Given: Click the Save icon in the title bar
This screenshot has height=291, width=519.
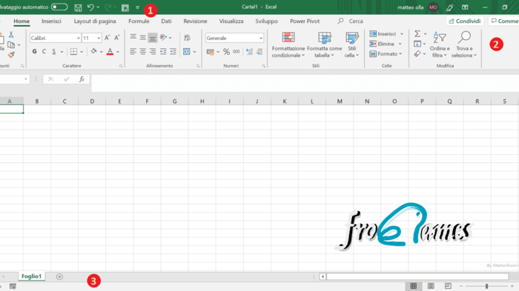Looking at the screenshot, I should 78,7.
